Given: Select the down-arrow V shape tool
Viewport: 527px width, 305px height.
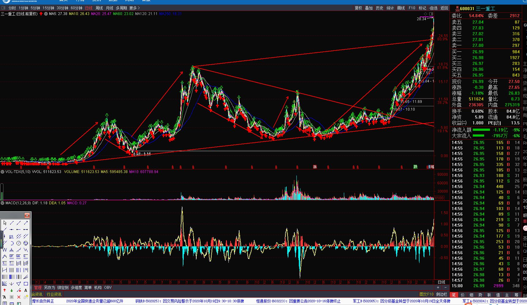Looking at the screenshot, I should pos(11,284).
